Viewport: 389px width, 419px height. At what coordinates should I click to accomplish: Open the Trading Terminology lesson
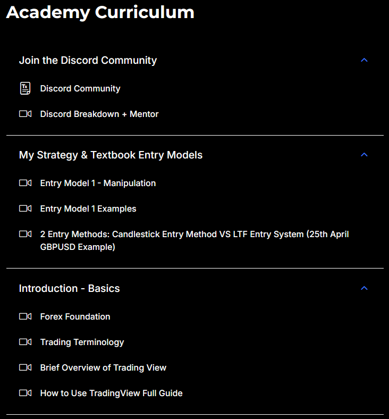82,342
